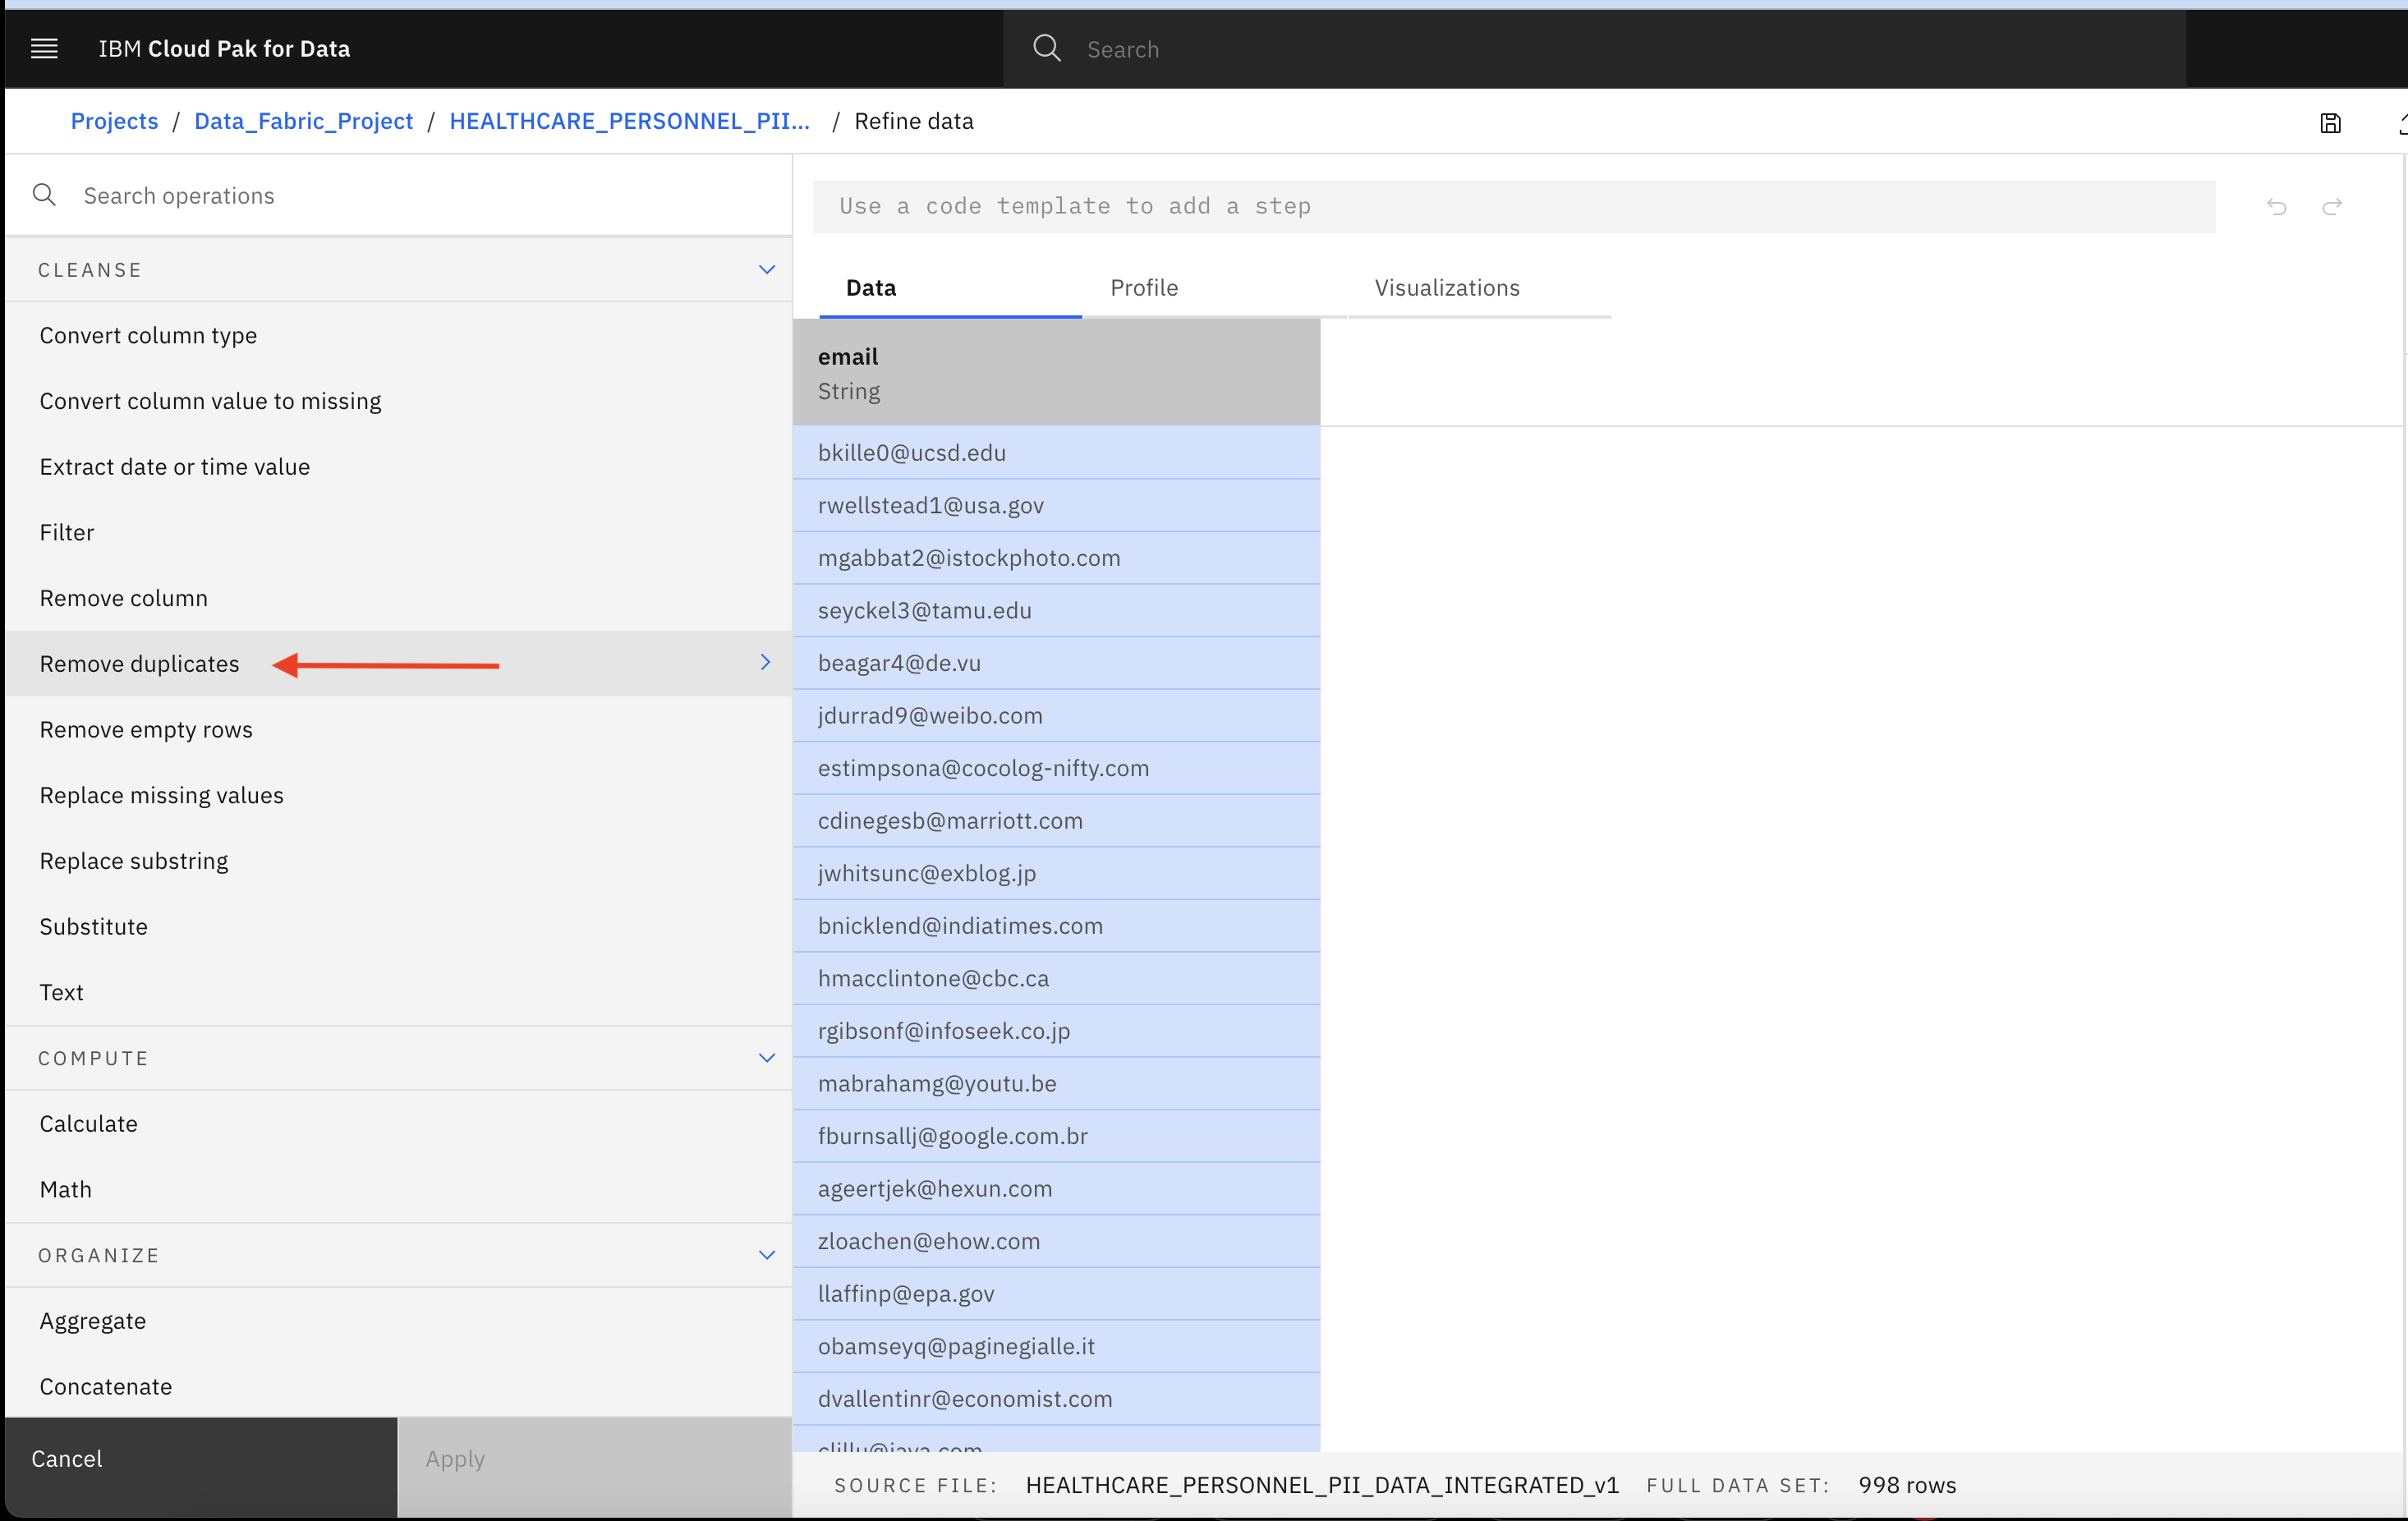Click cell hmacclintone@cbc.ca
The image size is (2408, 1521).
point(1056,978)
